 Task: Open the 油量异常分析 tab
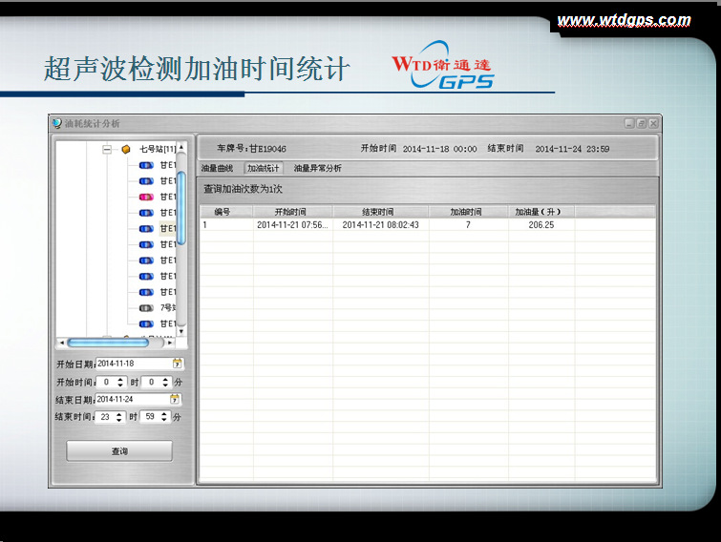coord(317,168)
